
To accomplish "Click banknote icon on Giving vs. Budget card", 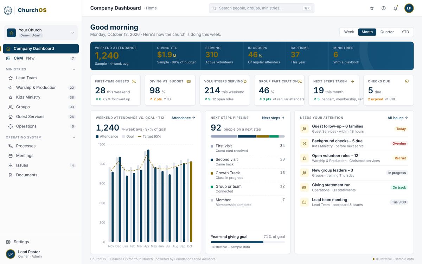I will (x=188, y=81).
